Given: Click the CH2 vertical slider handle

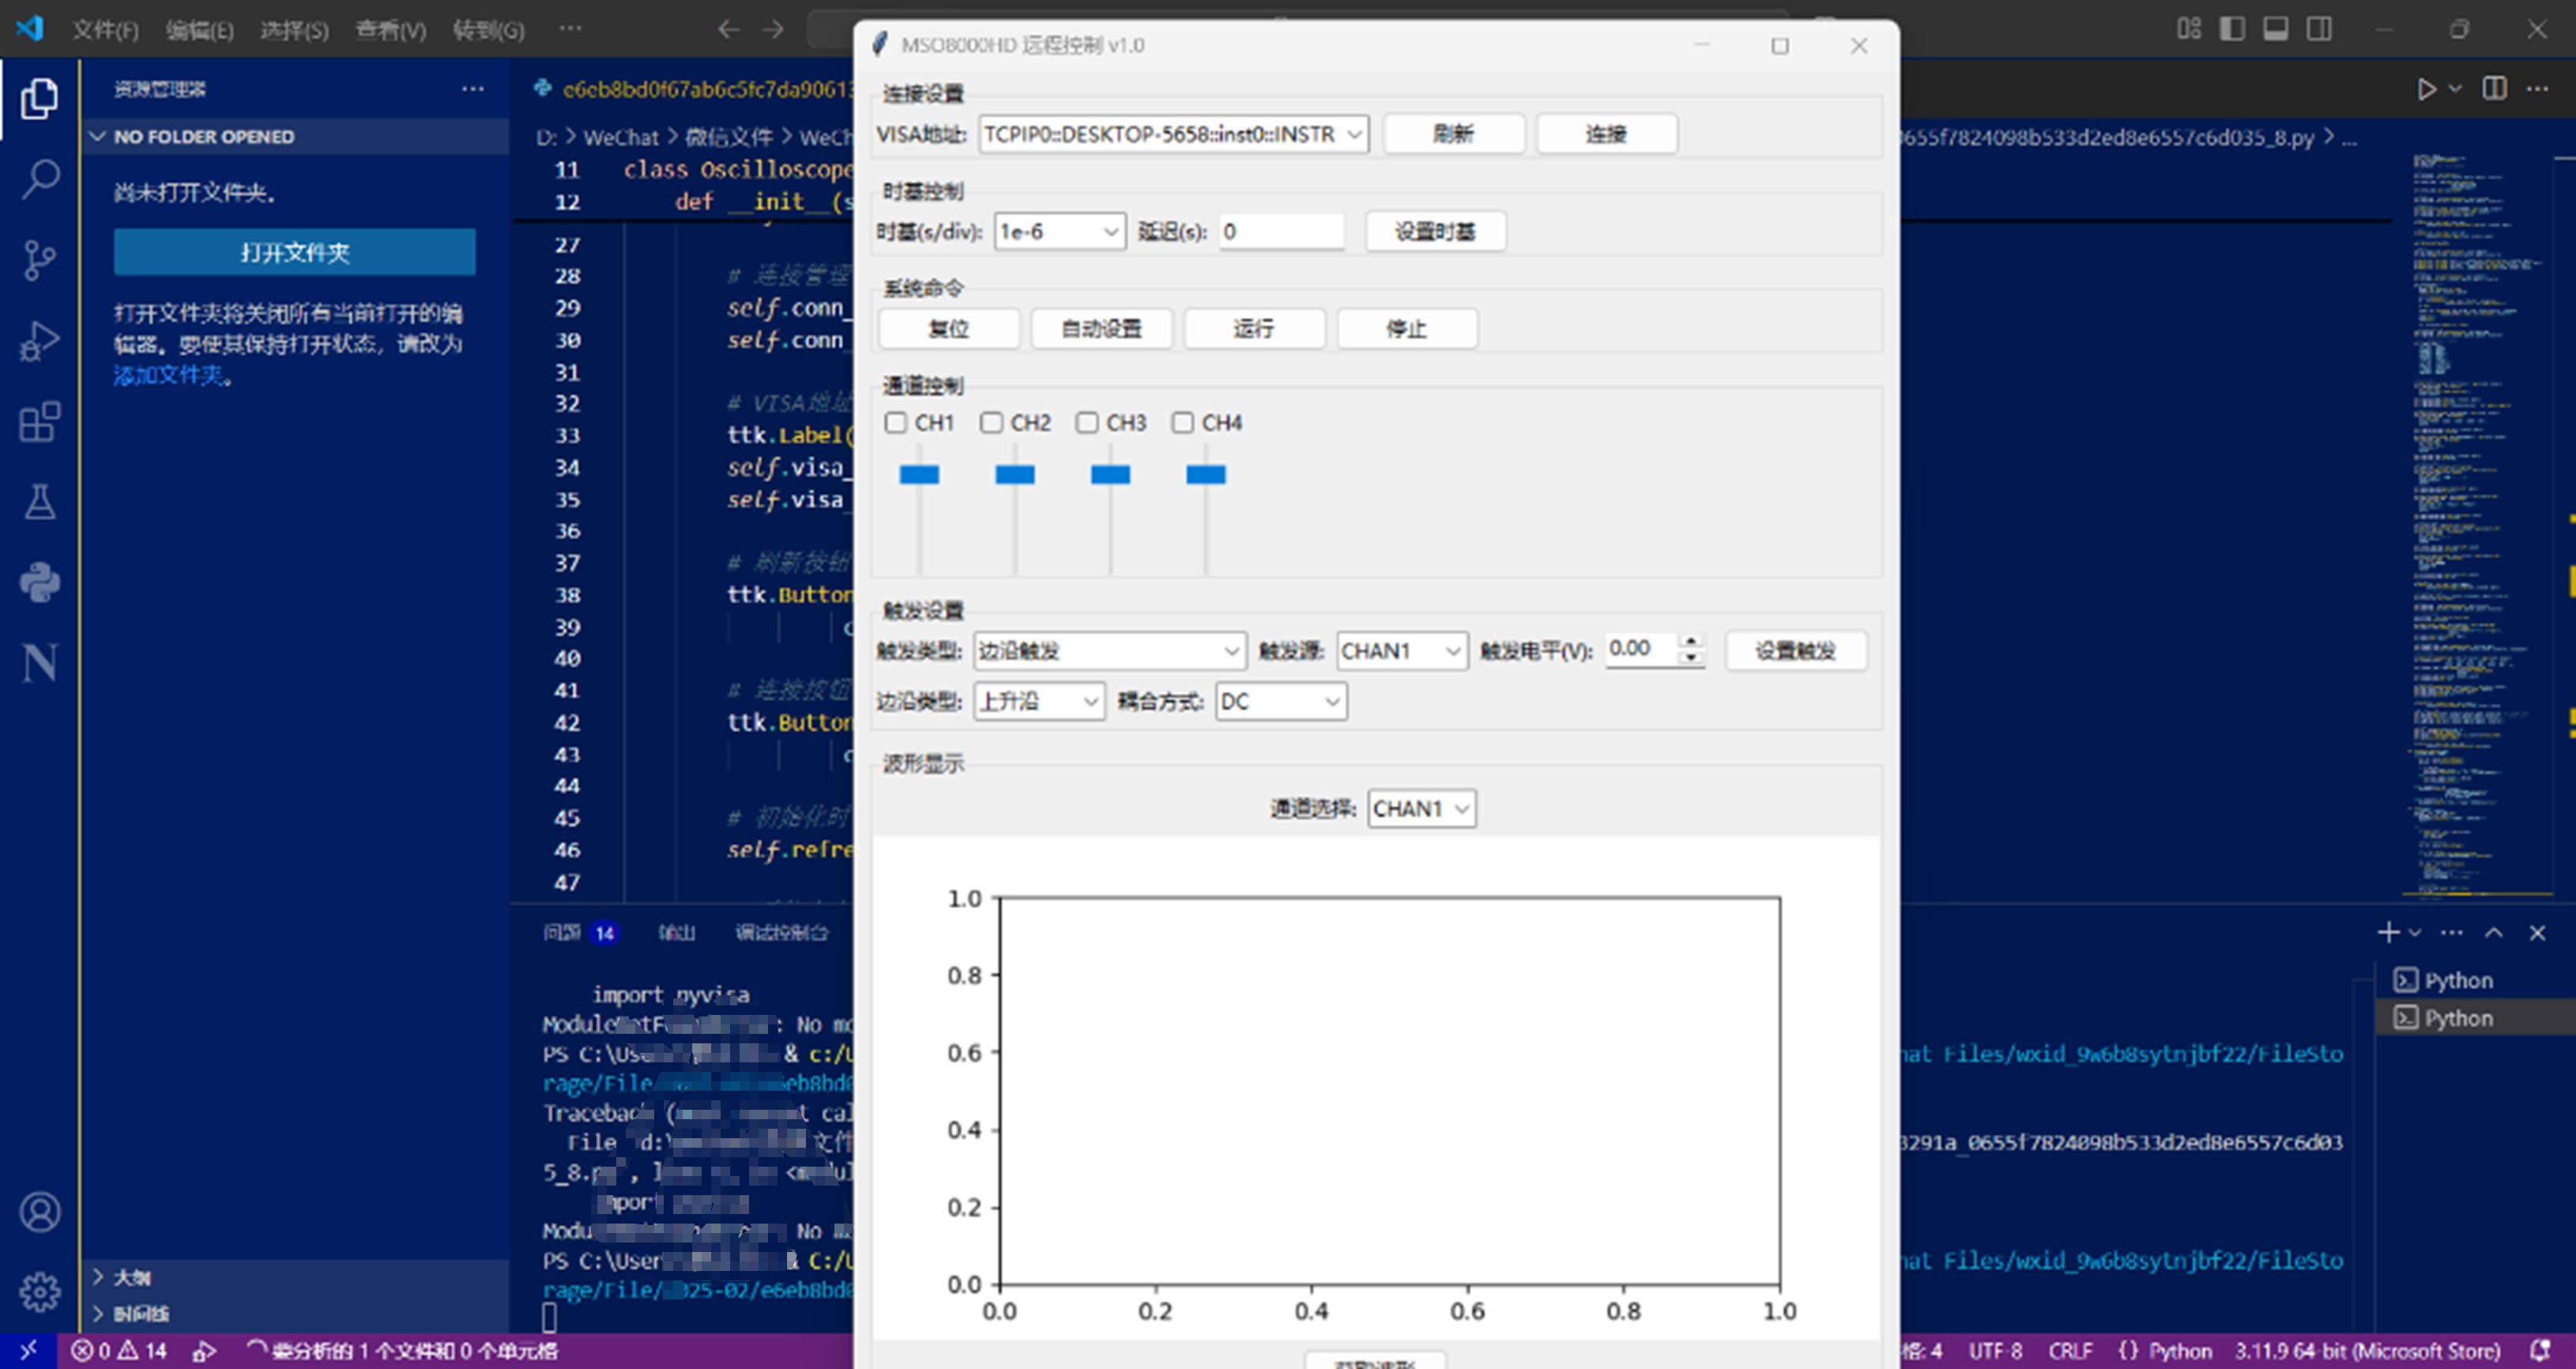Looking at the screenshot, I should pyautogui.click(x=1015, y=475).
